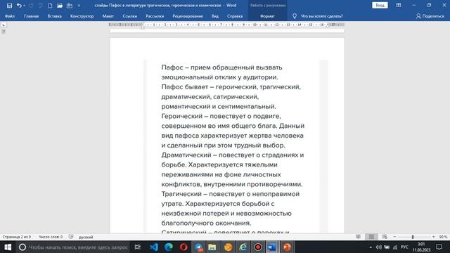Open Task View on the taskbar
Screen dimensions: 450x253
(x=138, y=247)
